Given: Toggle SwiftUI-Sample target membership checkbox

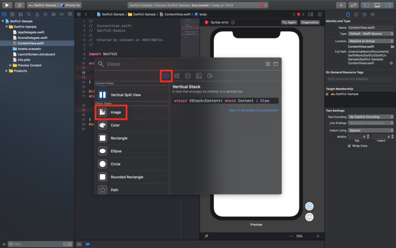Looking at the screenshot, I should pos(327,94).
